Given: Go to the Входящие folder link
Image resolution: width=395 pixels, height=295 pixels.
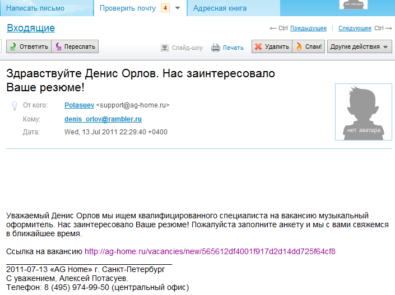Looking at the screenshot, I should coord(31,27).
